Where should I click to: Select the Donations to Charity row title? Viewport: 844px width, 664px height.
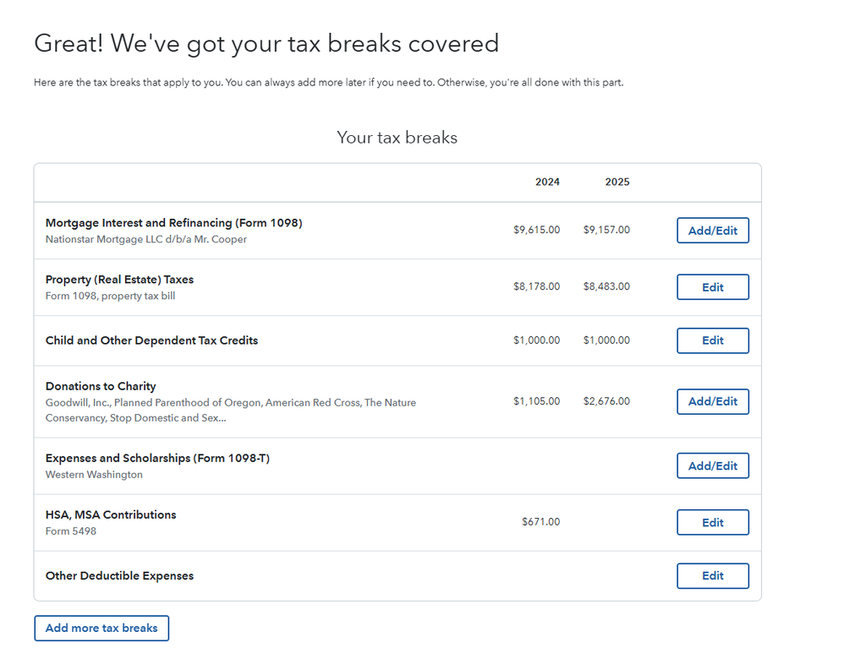(101, 386)
